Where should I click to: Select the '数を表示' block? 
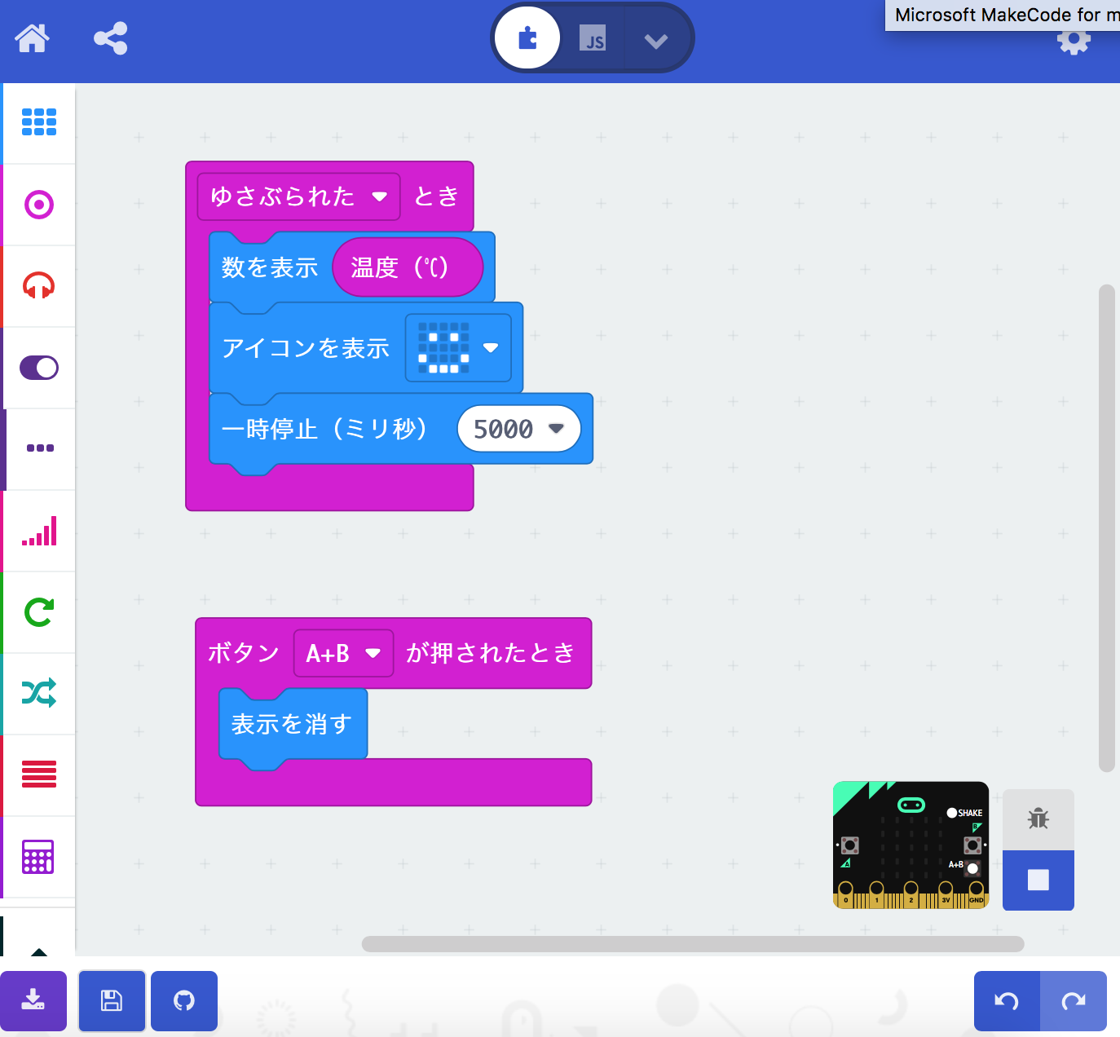coord(269,267)
